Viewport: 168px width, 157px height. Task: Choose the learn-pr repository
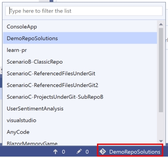[x=80, y=50]
